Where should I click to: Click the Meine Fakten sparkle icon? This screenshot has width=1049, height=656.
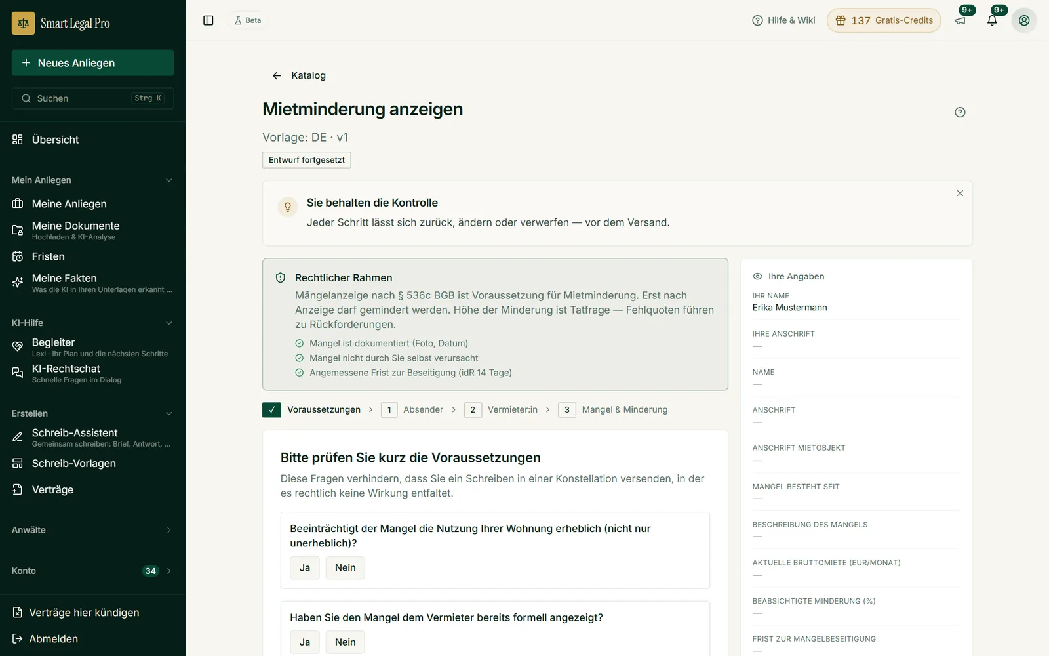(18, 283)
